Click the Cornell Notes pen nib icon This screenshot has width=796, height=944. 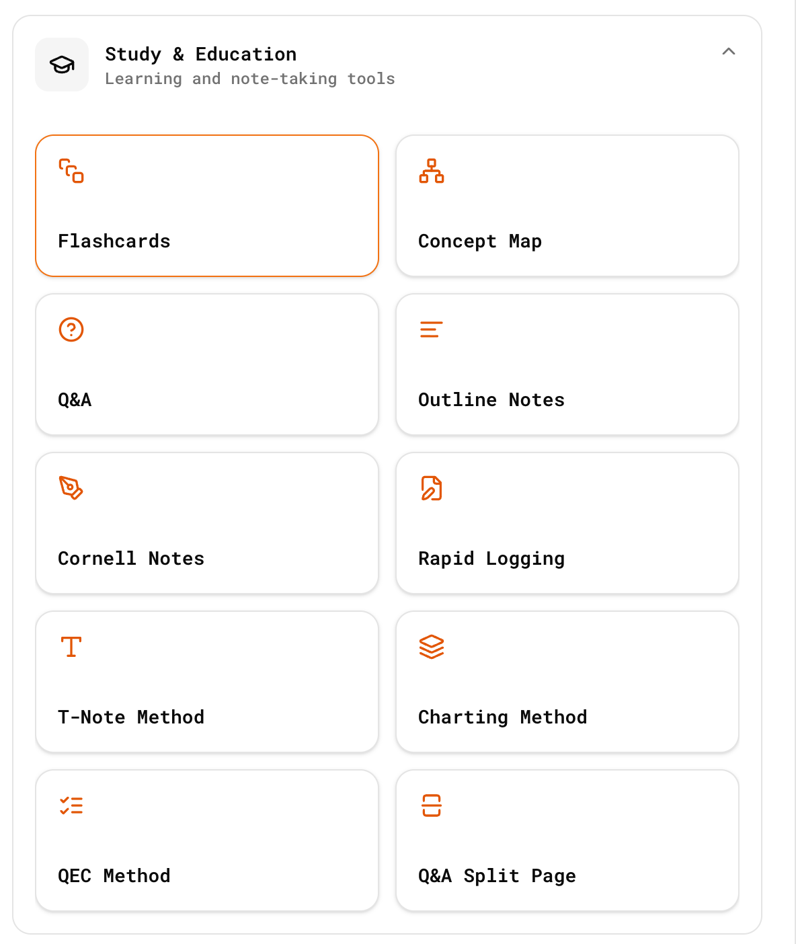71,488
